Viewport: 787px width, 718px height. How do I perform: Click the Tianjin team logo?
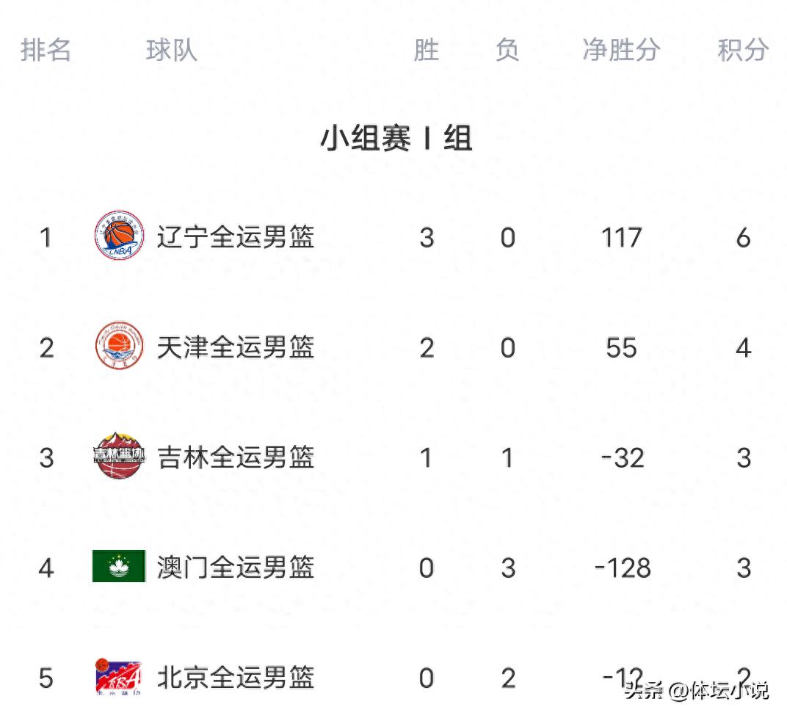pos(118,347)
